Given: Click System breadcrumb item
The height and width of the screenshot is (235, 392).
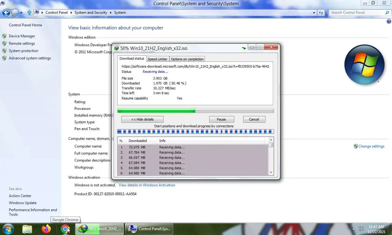Looking at the screenshot, I should coord(120,13).
